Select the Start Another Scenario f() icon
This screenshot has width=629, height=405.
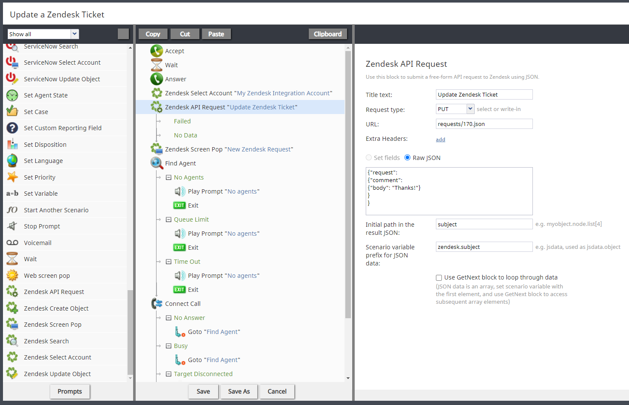[12, 210]
